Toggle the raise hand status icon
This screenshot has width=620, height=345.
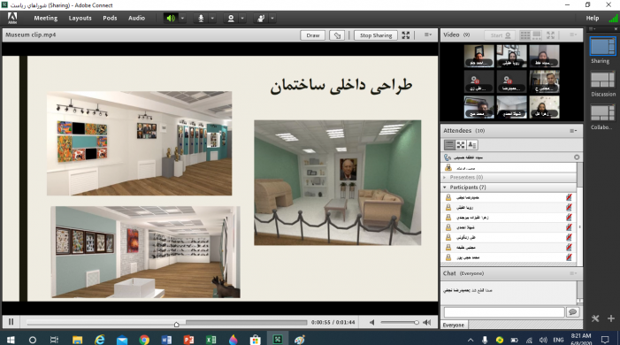coord(261,19)
